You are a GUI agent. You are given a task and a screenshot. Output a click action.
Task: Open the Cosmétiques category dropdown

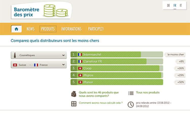39,55
